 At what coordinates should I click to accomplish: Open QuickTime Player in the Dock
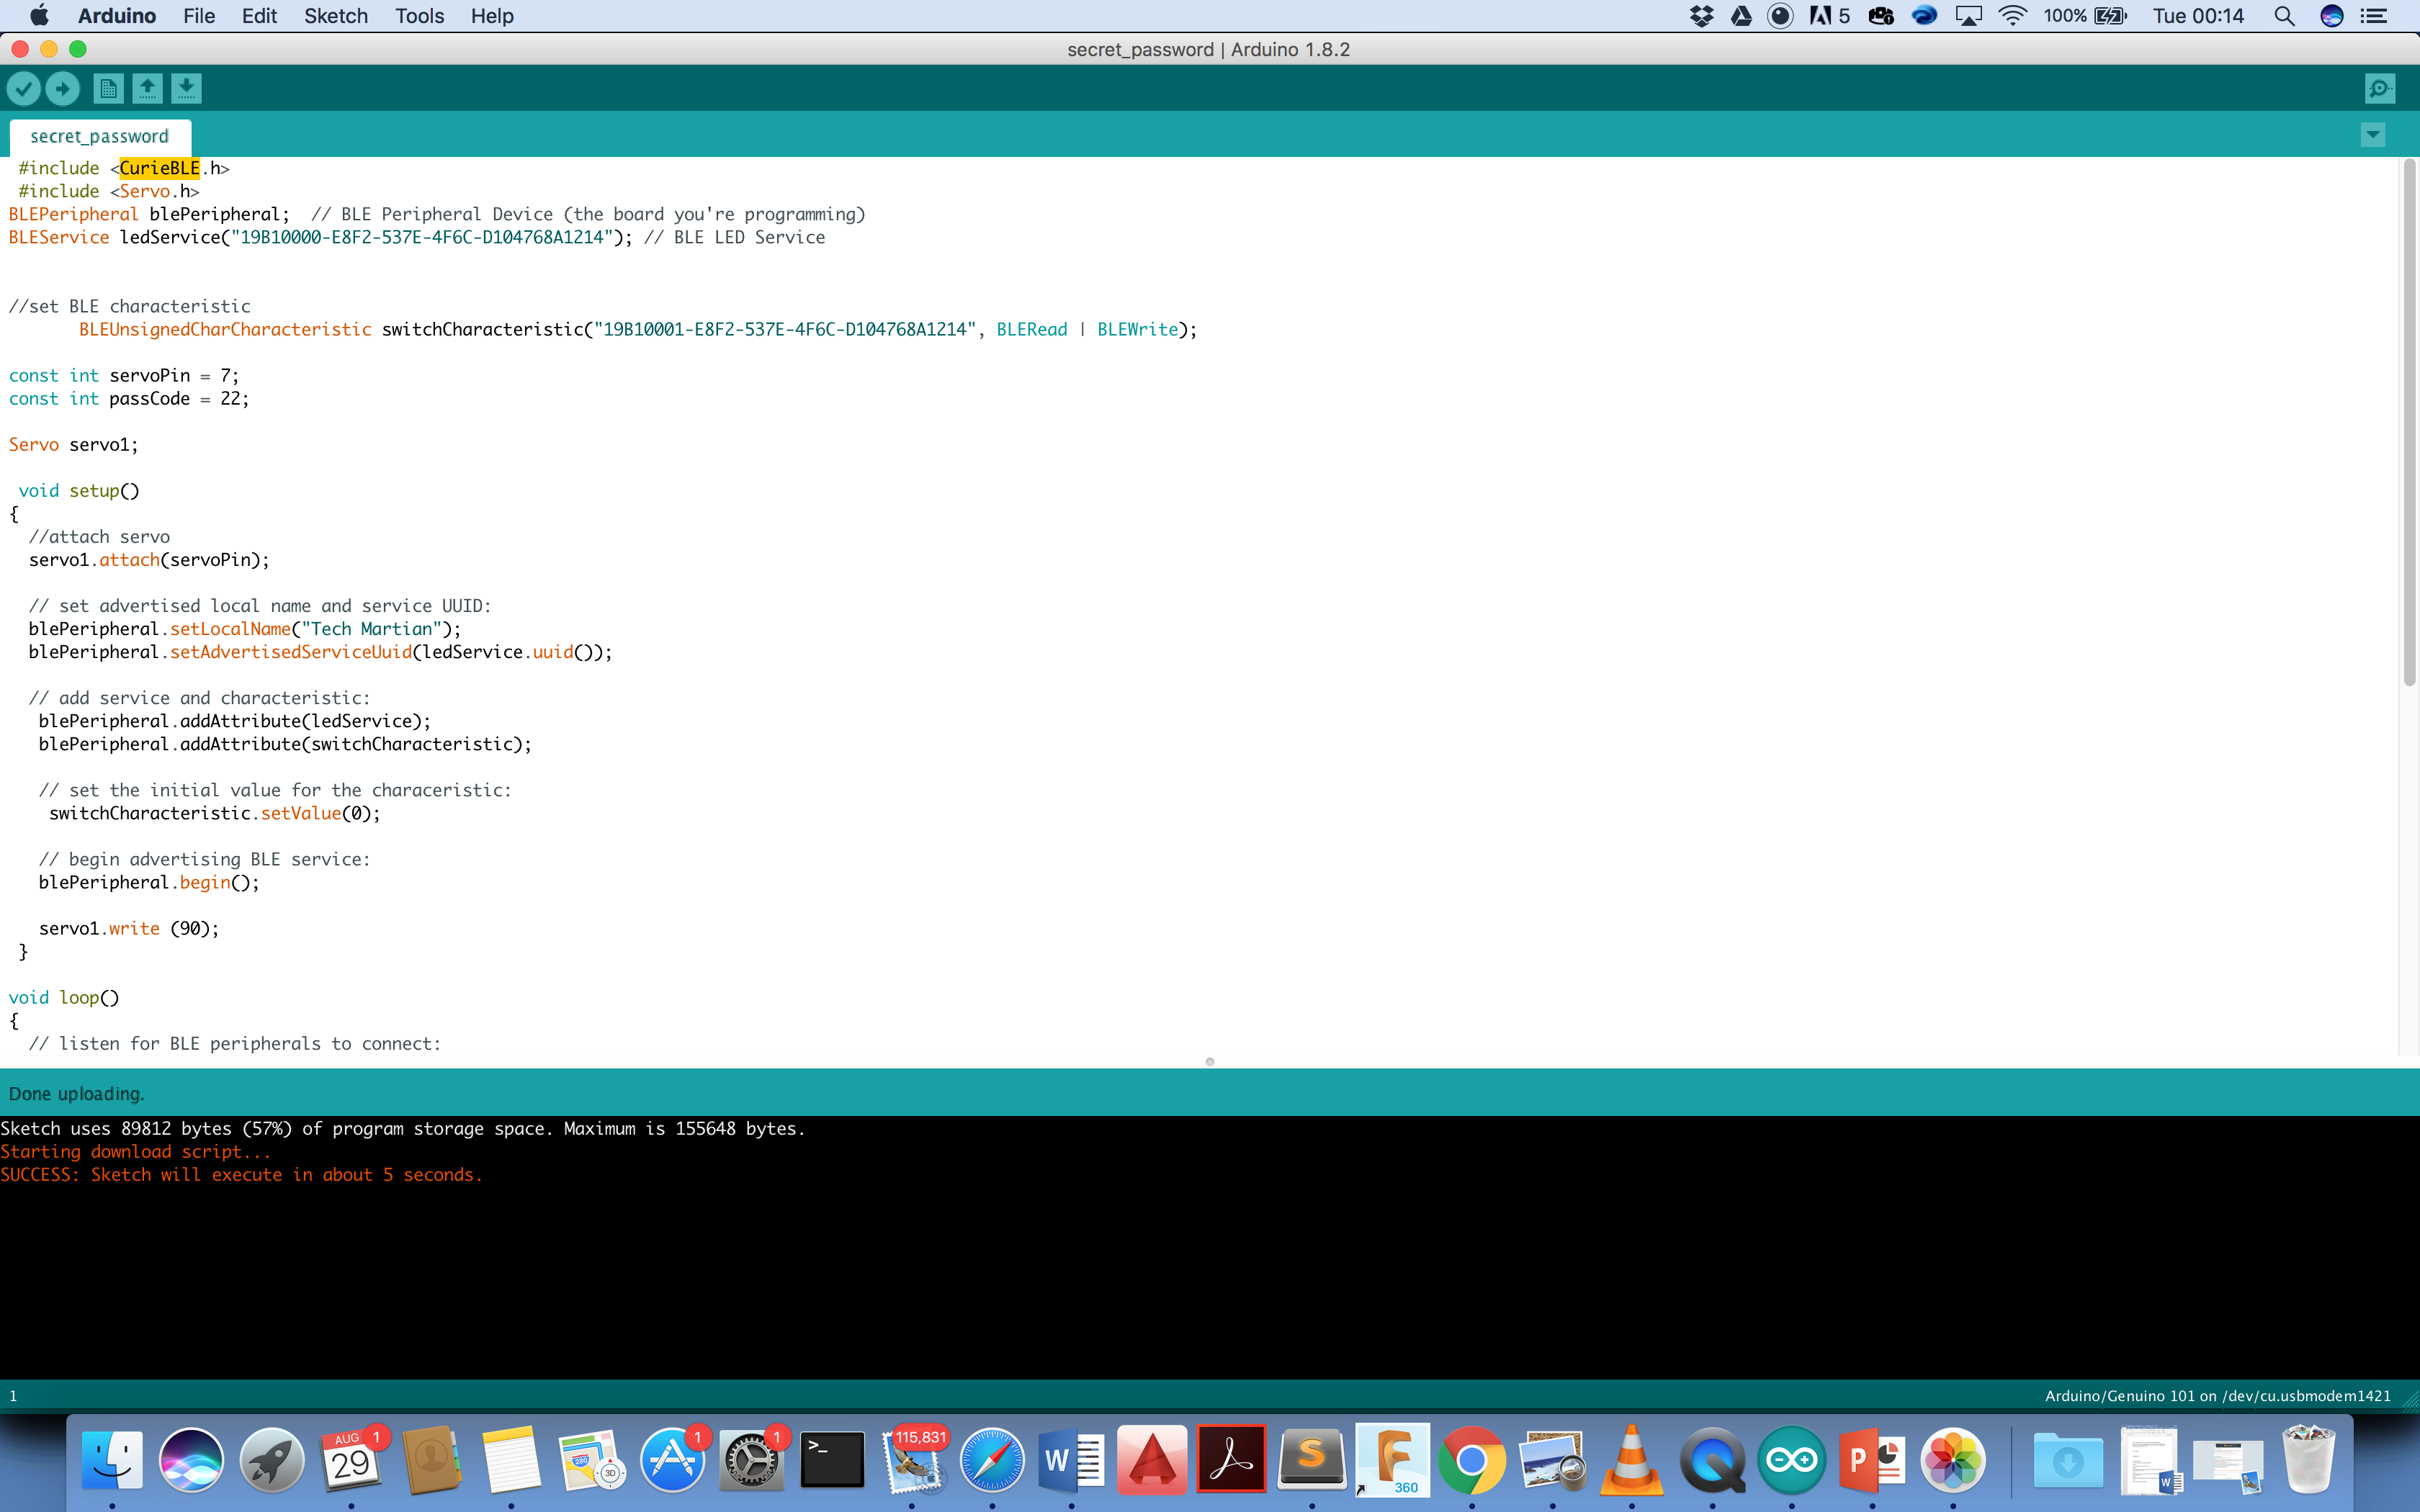1712,1460
